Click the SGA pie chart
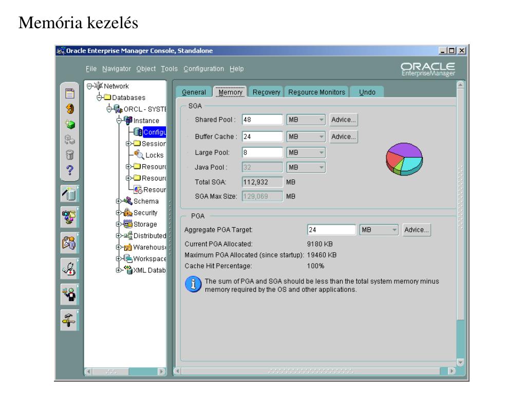Viewport: 526px width, 394px height. (x=404, y=159)
